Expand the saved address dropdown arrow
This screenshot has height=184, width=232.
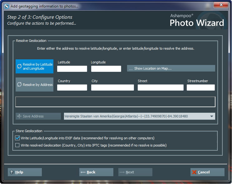[212, 116]
